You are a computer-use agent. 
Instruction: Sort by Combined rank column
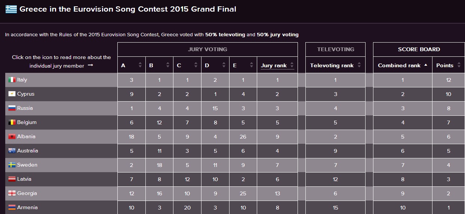pos(403,65)
